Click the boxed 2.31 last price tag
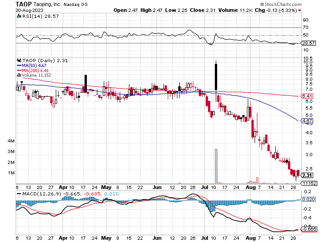 (x=307, y=175)
